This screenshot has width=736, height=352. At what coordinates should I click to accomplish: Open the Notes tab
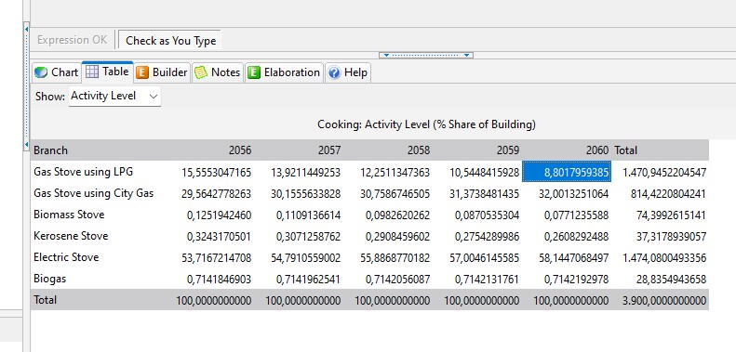coord(218,72)
